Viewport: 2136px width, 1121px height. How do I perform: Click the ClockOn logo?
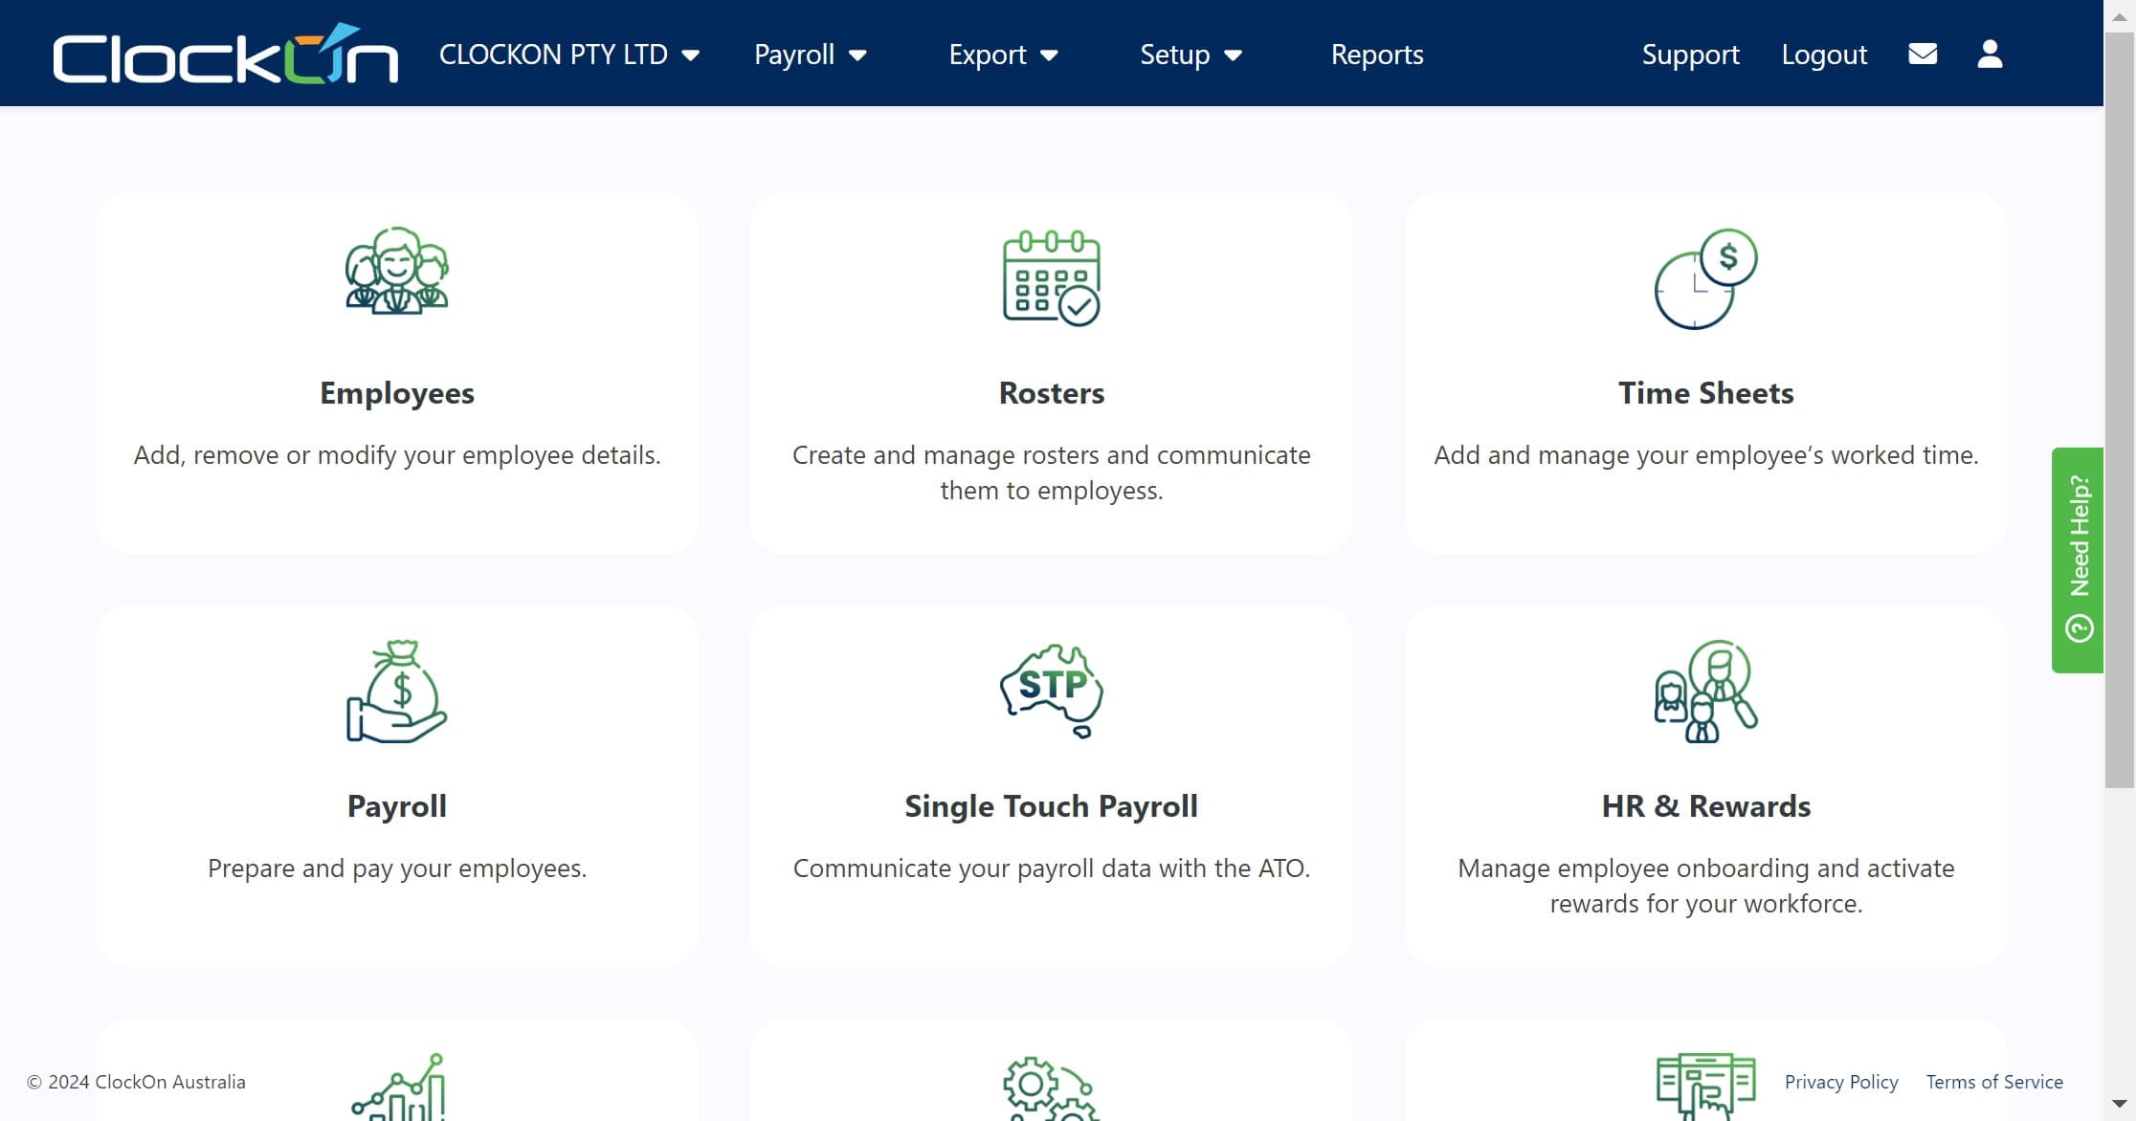[x=225, y=54]
